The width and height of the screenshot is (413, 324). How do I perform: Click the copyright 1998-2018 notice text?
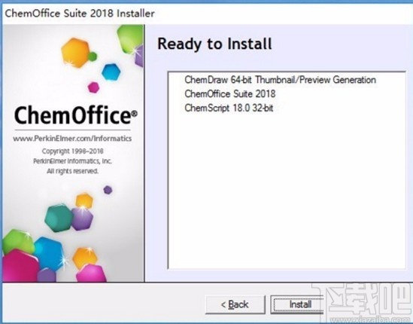click(x=72, y=151)
